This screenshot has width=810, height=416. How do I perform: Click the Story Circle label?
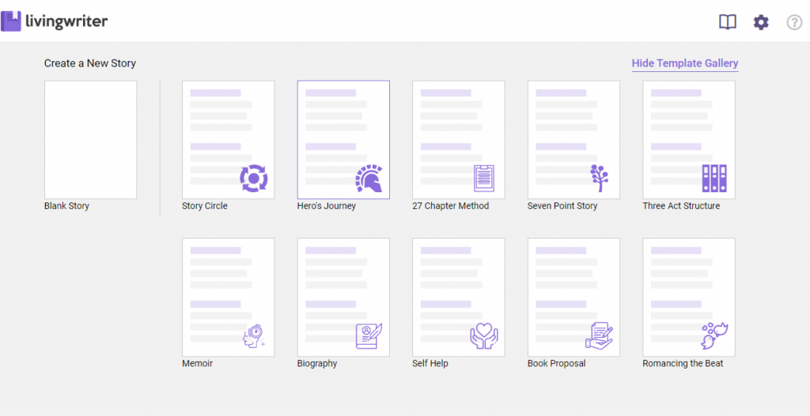(x=205, y=206)
